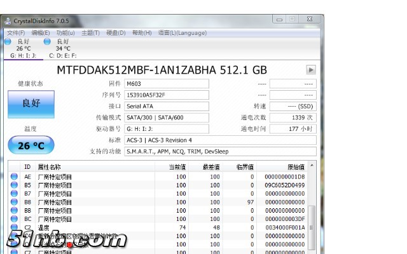The image size is (407, 254).
Task: Maximize the CrystalDiskInfo window
Action: click(292, 19)
